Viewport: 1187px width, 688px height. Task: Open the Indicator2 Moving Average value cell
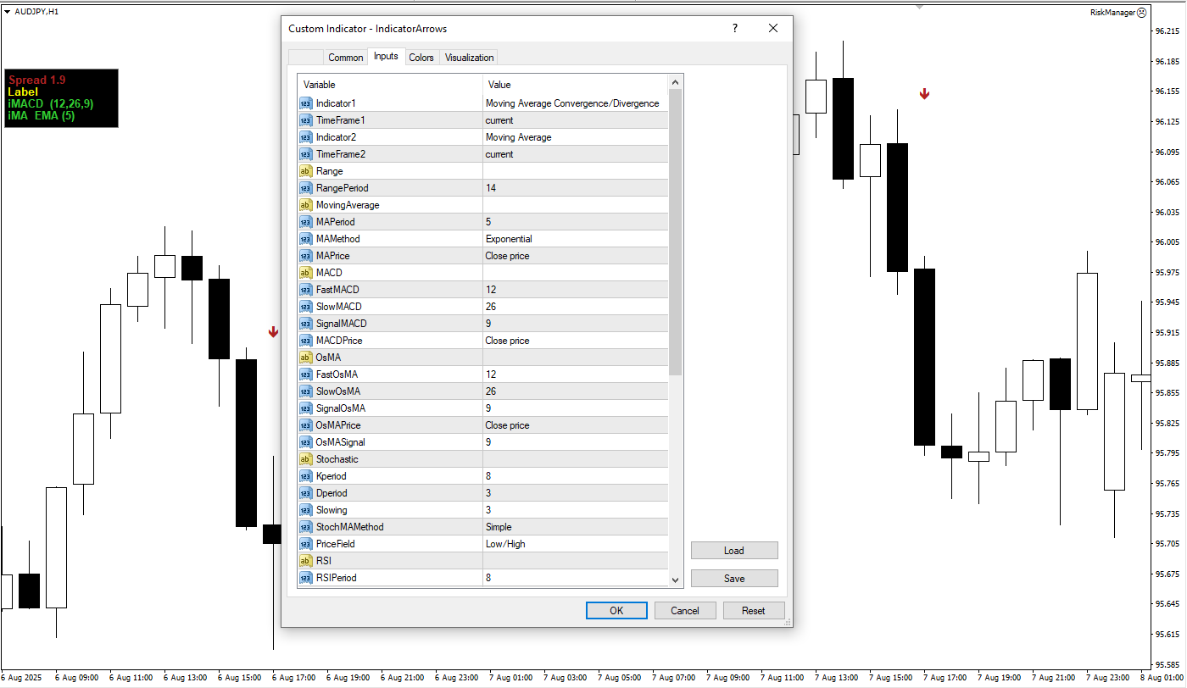tap(577, 136)
